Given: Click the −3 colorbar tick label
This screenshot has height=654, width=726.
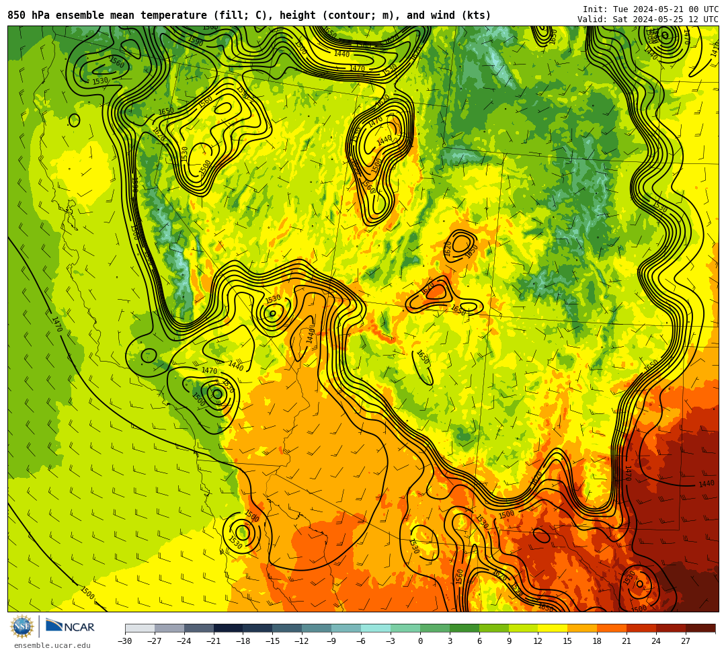Looking at the screenshot, I should point(391,641).
